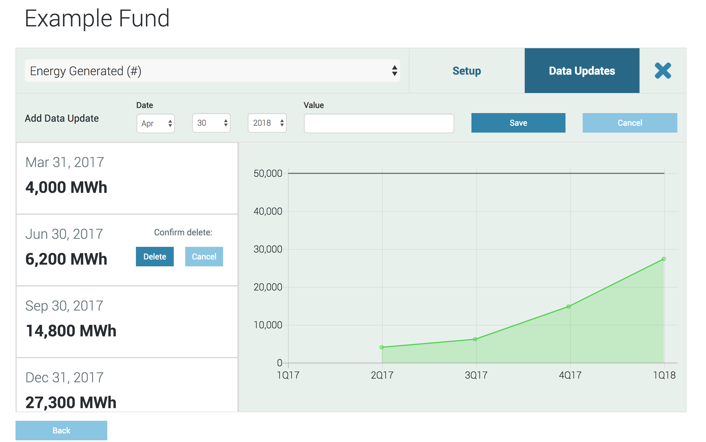Switch to the Setup tab
The image size is (706, 442).
[x=466, y=71]
